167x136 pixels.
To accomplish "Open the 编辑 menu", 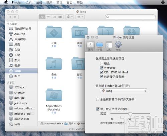I will click(39, 2).
